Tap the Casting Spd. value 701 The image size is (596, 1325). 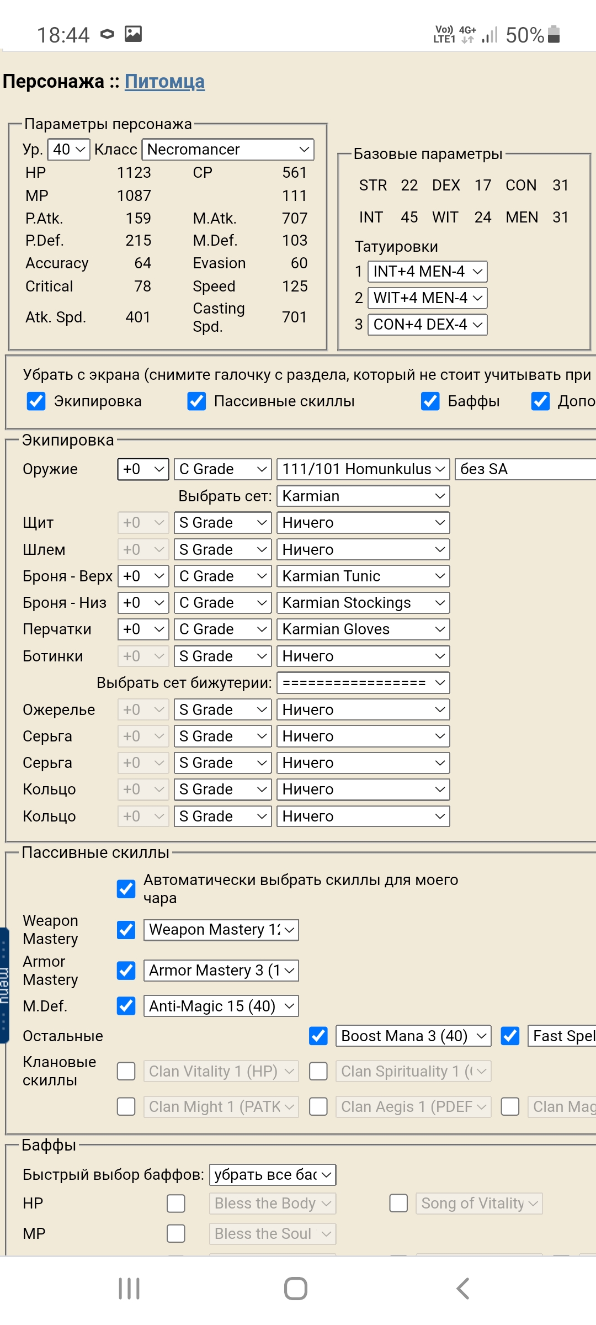pyautogui.click(x=295, y=317)
